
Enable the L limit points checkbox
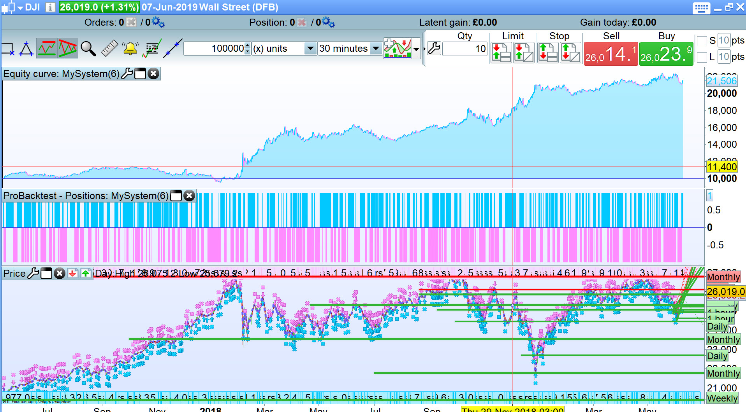702,57
